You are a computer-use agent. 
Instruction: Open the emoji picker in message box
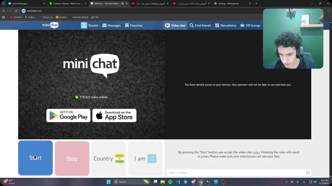tap(308, 173)
